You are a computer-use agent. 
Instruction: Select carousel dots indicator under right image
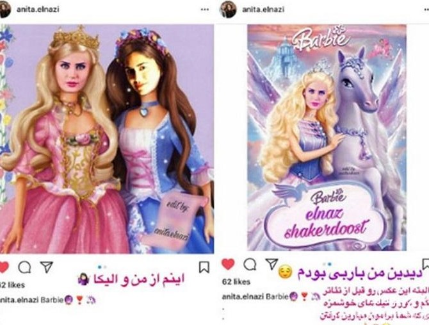327,264
